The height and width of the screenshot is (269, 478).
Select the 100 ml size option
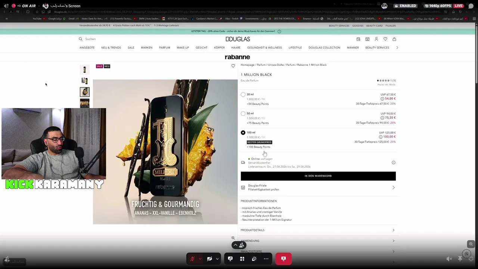pos(243,133)
